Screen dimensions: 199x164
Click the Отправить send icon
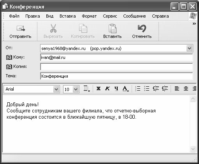click(x=21, y=29)
